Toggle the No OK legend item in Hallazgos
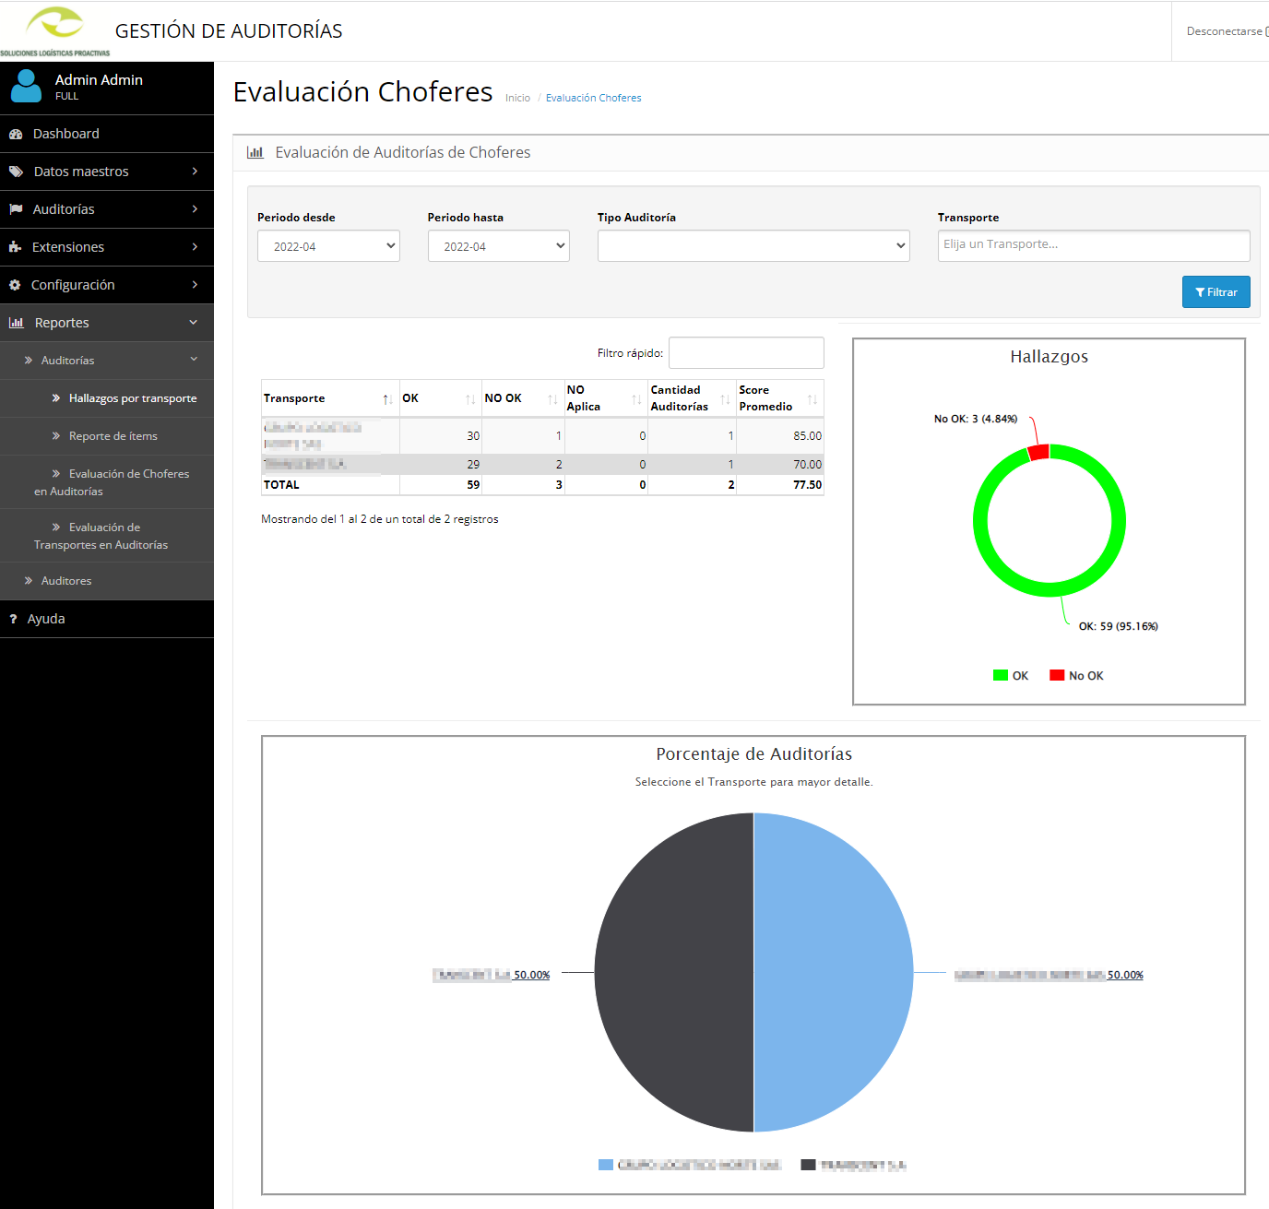 [1076, 676]
